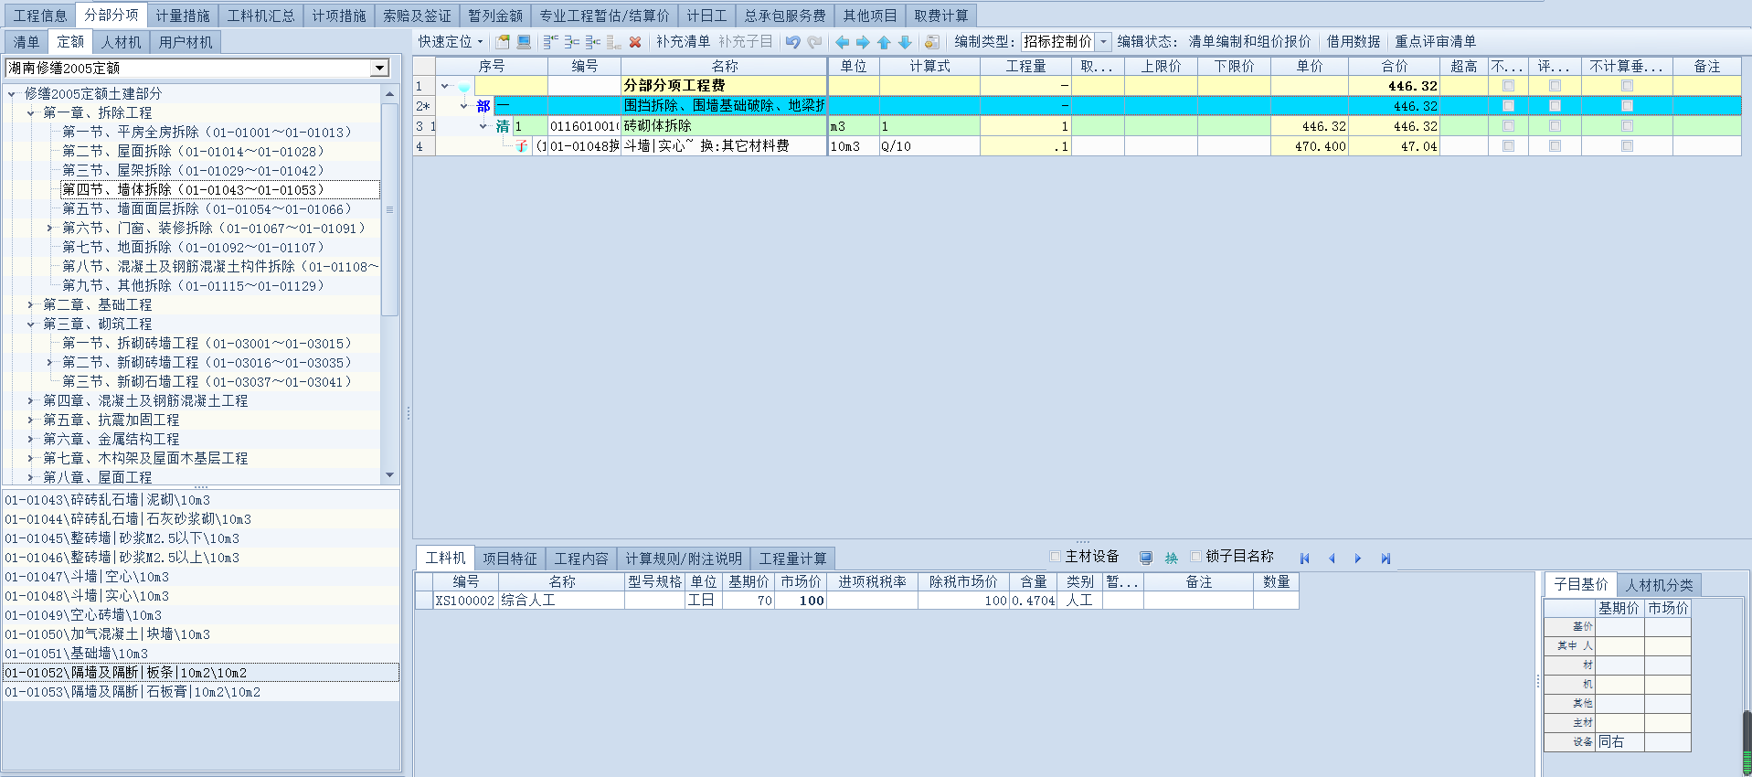Open the 编制类型 招标控制价 dropdown
Screen dimensions: 1752x777
[1103, 42]
